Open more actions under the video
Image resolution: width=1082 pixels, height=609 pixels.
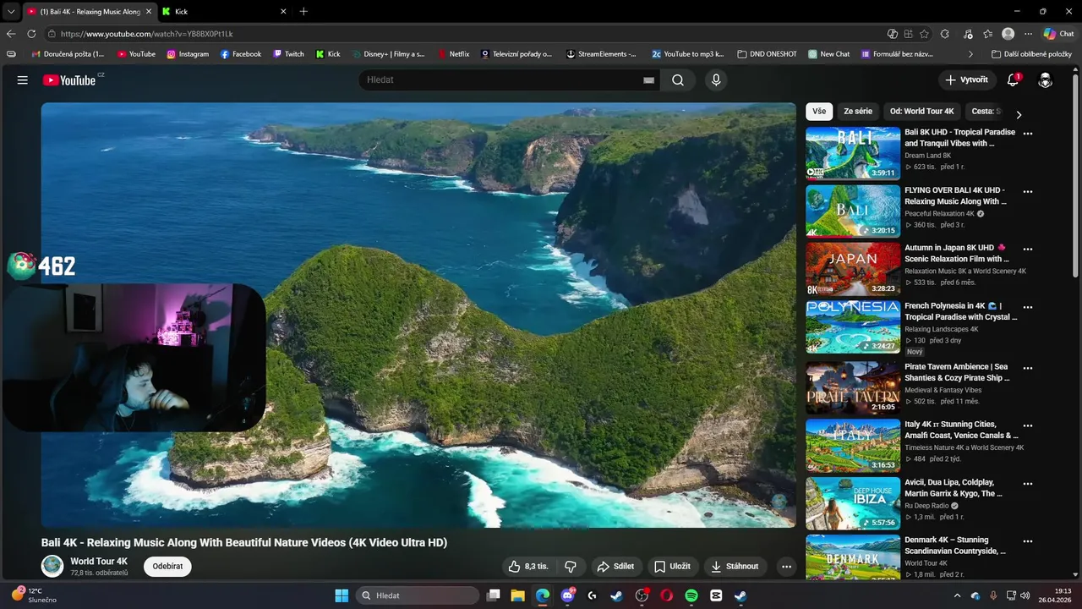coord(786,566)
